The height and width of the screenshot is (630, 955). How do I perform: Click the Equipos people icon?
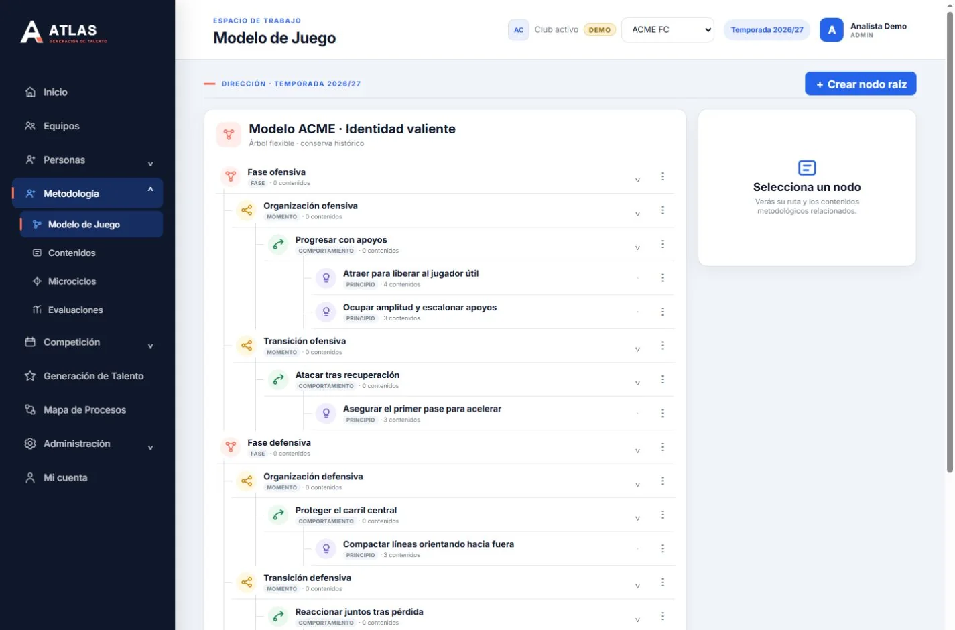click(x=30, y=126)
